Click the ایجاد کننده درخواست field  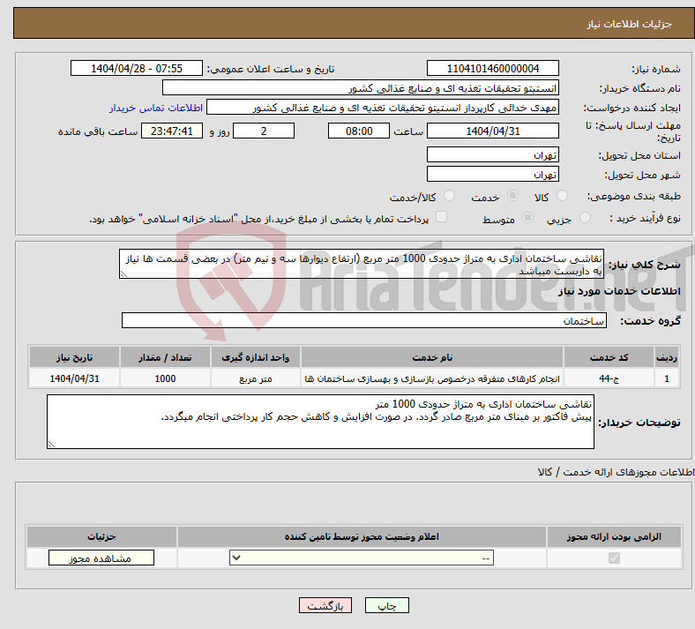coord(383,108)
